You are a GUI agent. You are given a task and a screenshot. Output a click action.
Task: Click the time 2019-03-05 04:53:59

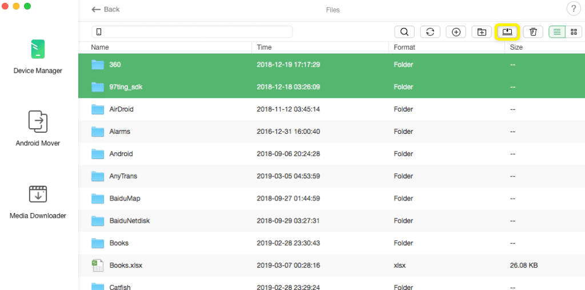tap(289, 176)
